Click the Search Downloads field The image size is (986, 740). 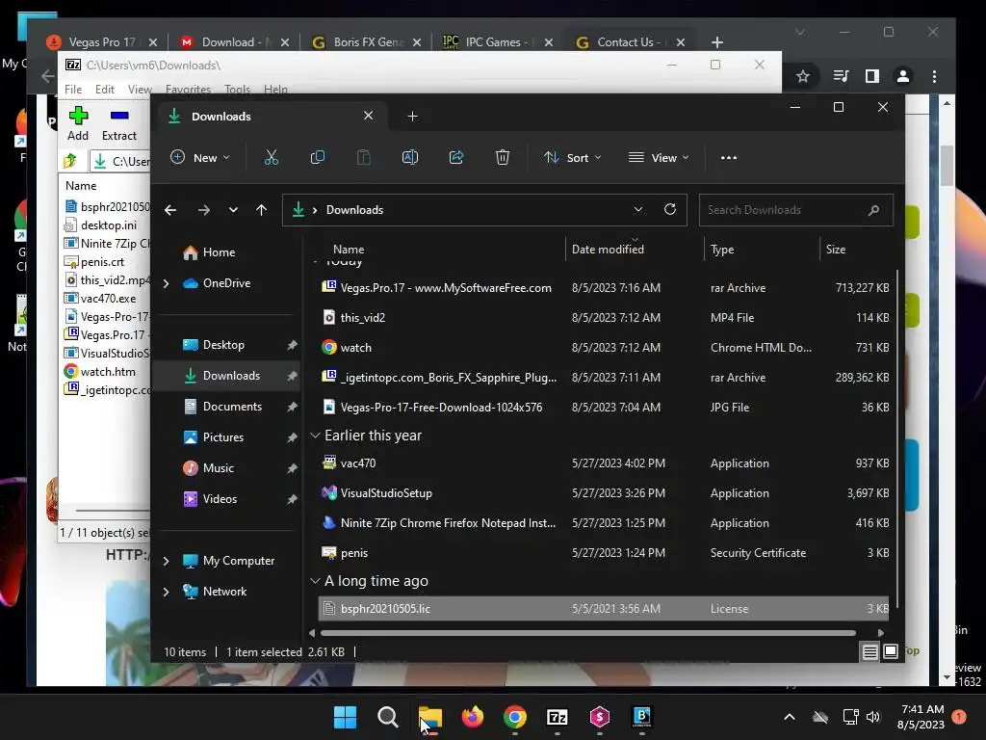(795, 210)
